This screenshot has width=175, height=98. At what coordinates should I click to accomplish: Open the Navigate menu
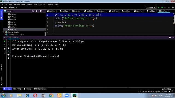tap(17, 4)
